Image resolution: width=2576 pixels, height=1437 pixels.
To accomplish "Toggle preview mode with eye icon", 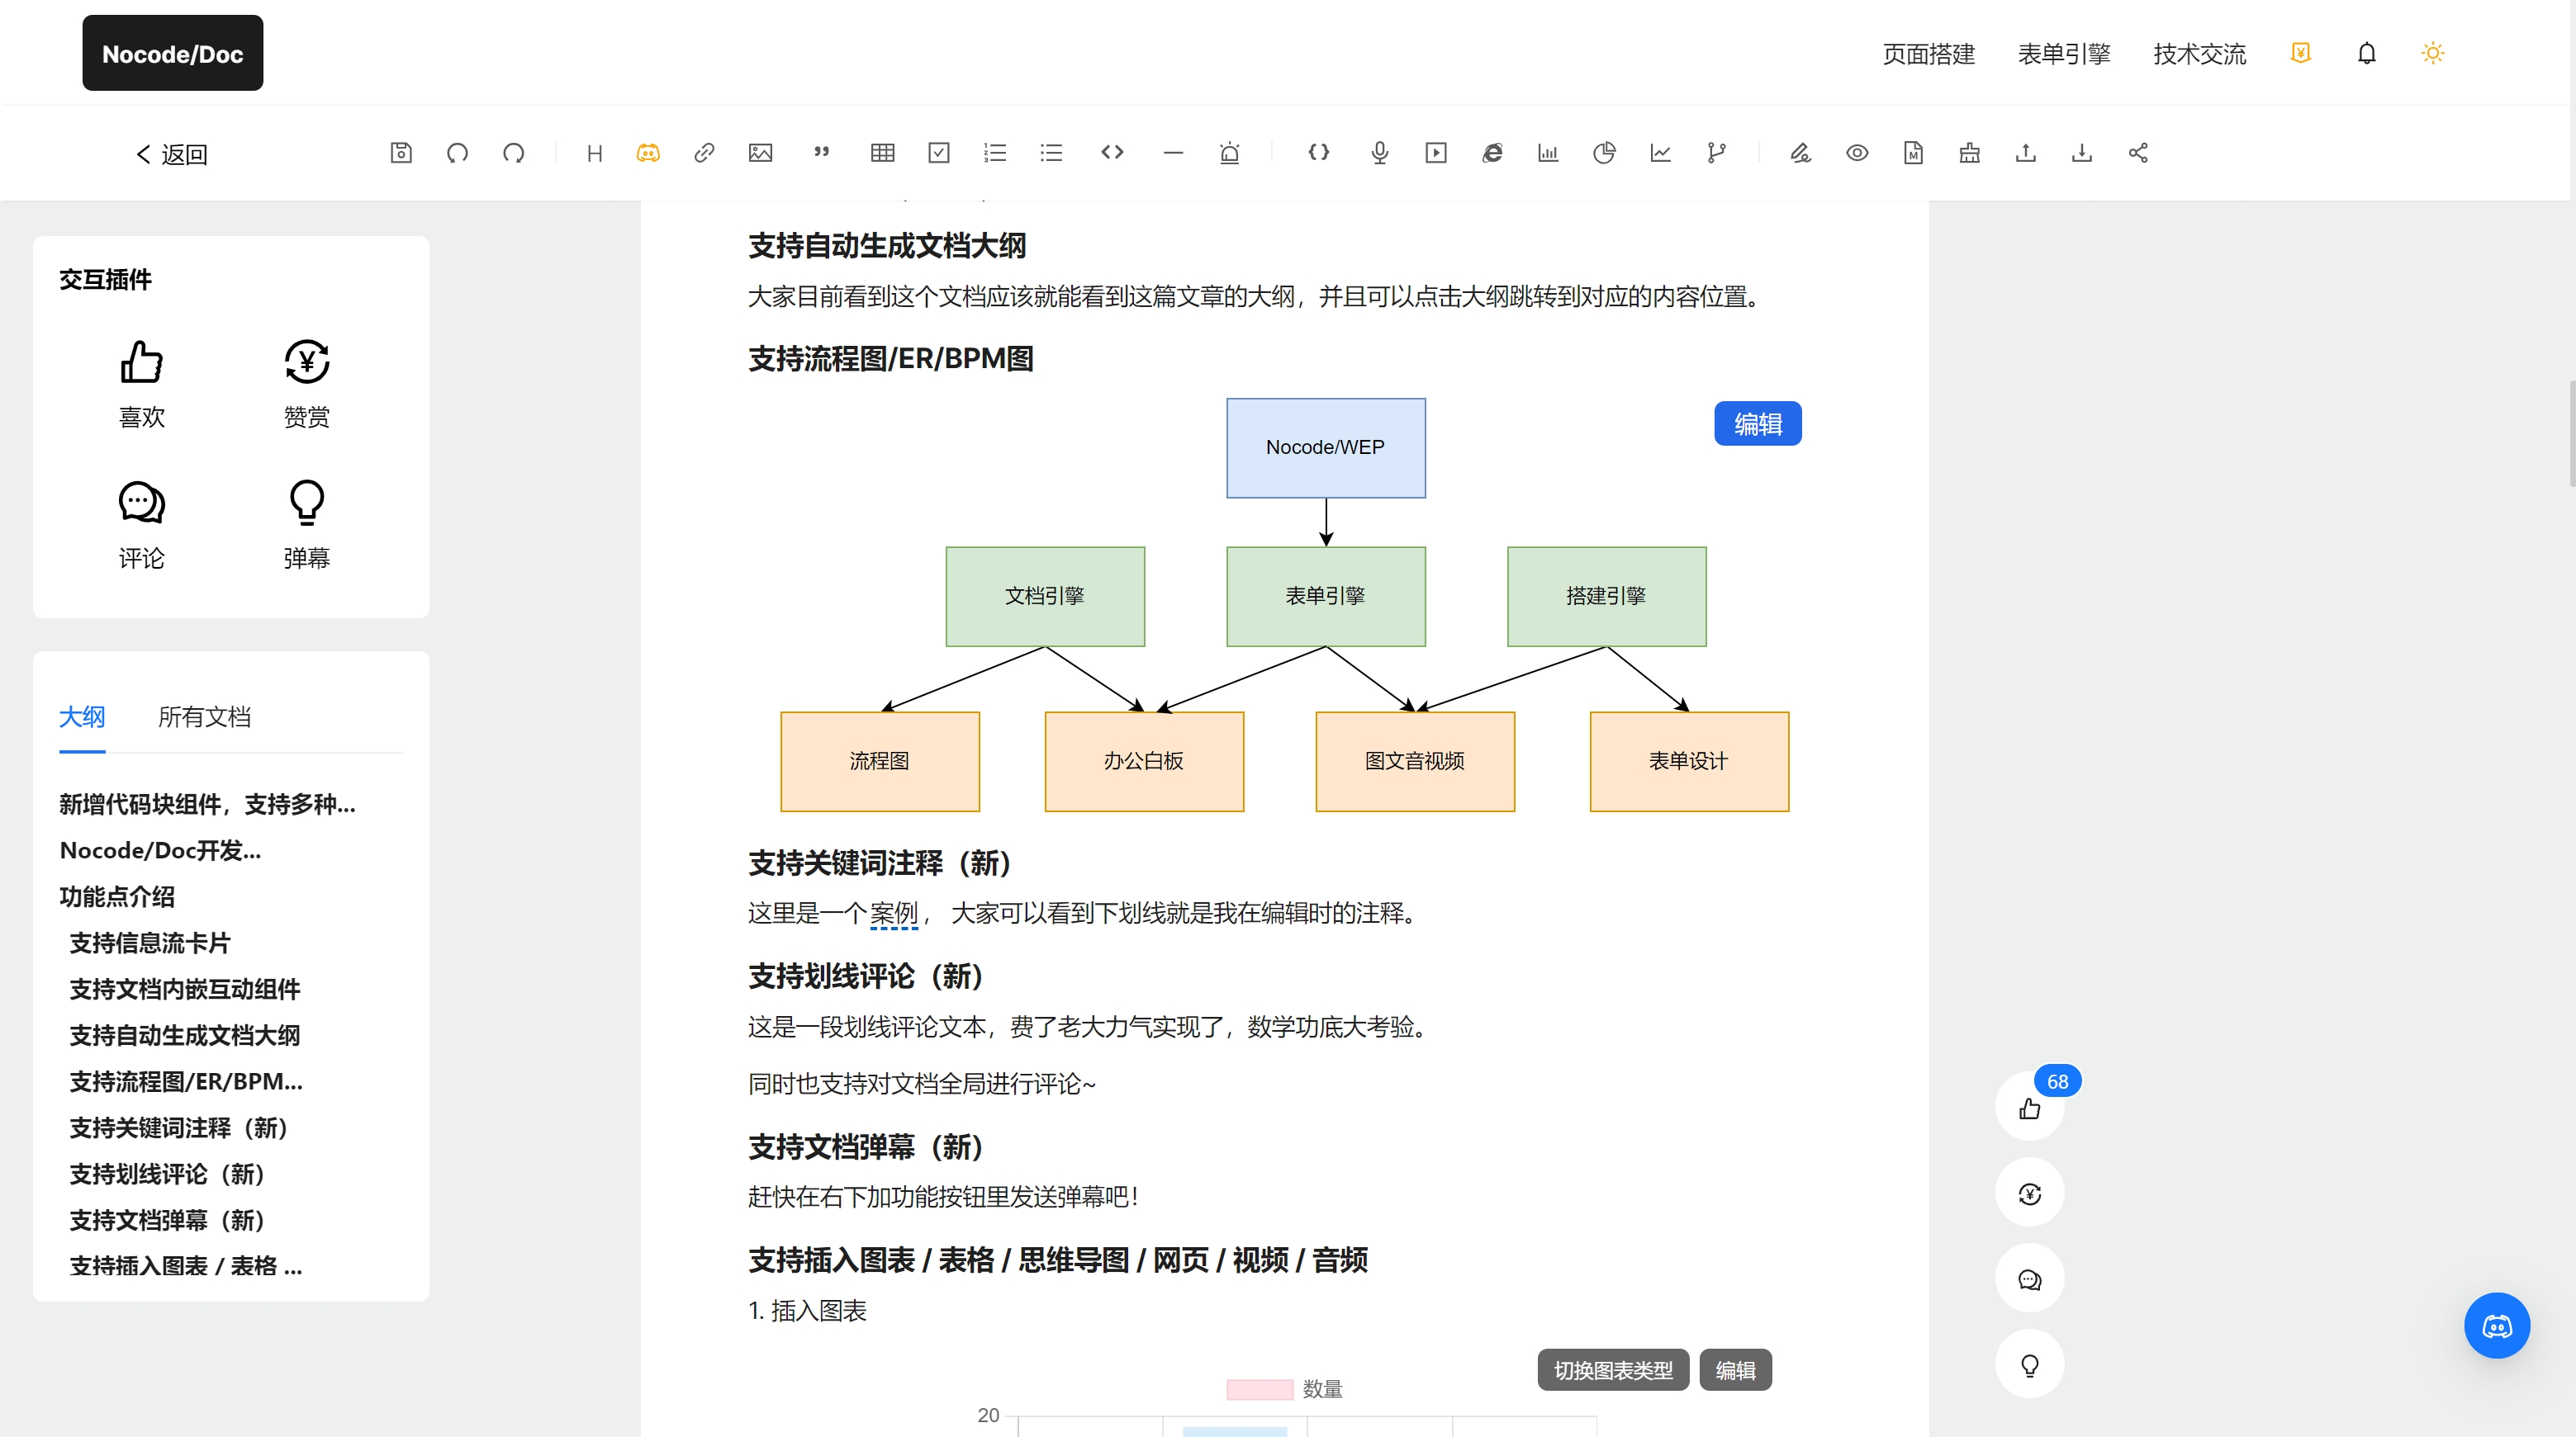I will (x=1857, y=153).
